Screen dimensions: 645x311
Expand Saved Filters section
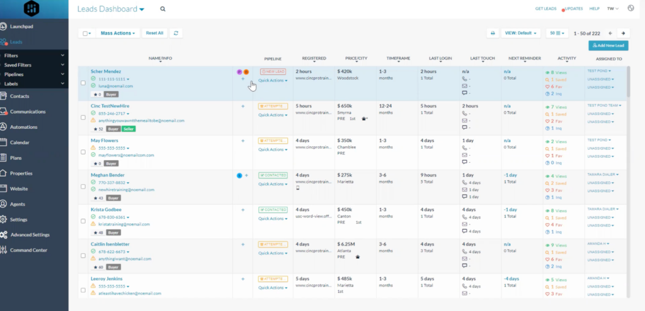pos(34,65)
